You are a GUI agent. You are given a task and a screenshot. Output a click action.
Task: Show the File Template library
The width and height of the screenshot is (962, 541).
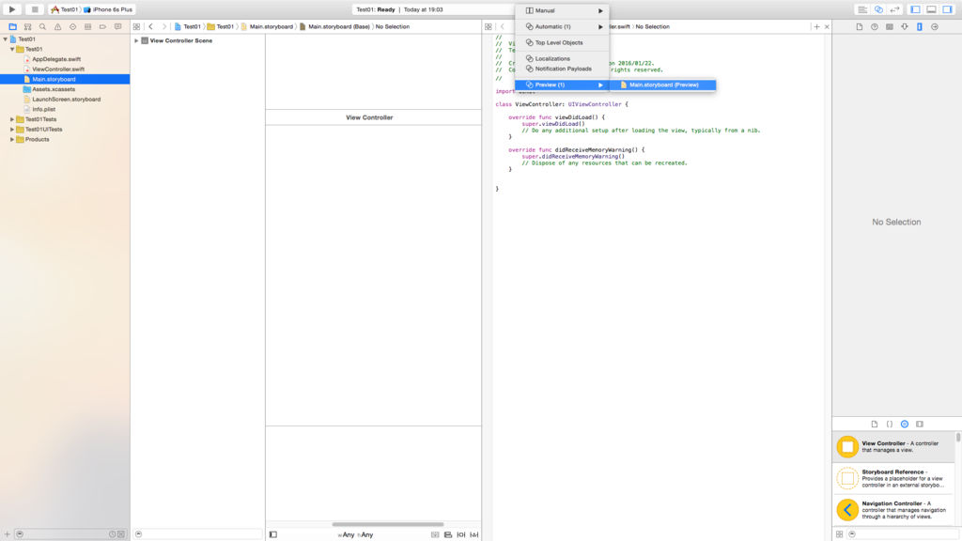pyautogui.click(x=875, y=424)
